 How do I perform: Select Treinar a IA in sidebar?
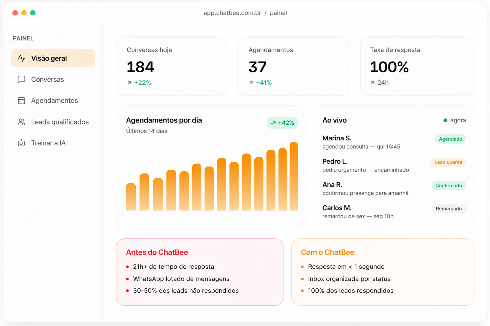tap(53, 143)
